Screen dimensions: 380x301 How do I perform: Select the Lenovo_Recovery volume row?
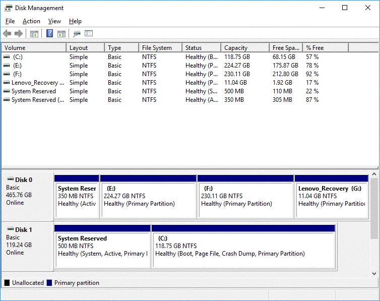point(175,83)
